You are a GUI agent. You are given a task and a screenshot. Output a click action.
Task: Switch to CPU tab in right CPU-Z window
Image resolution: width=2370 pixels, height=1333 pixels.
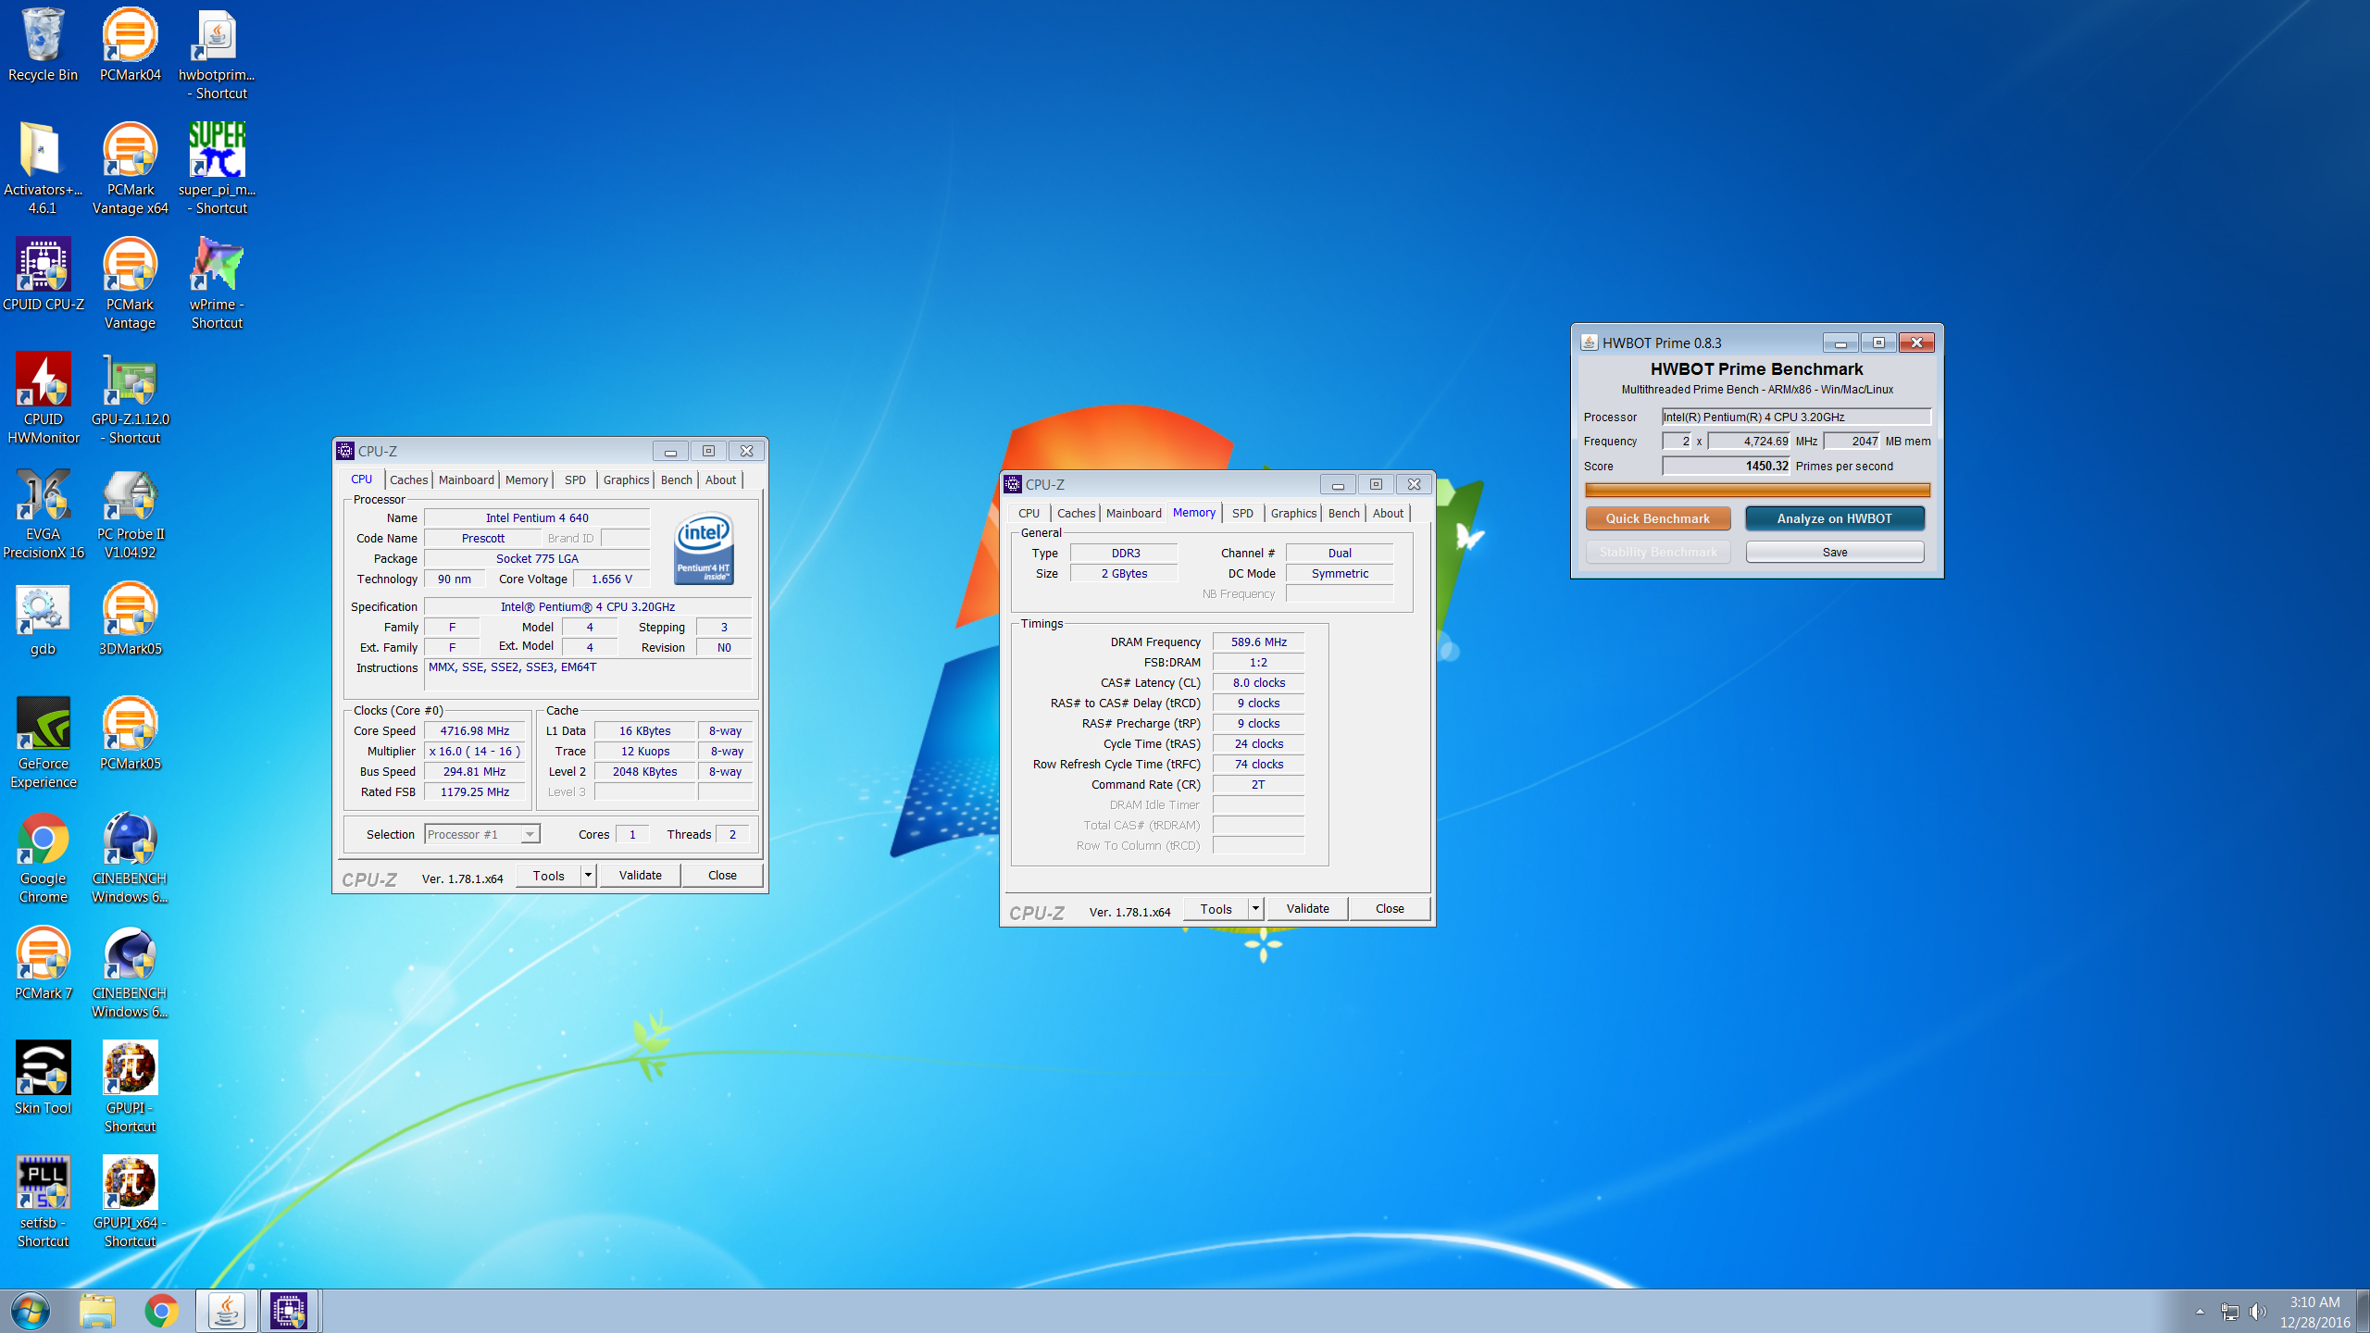point(1029,513)
